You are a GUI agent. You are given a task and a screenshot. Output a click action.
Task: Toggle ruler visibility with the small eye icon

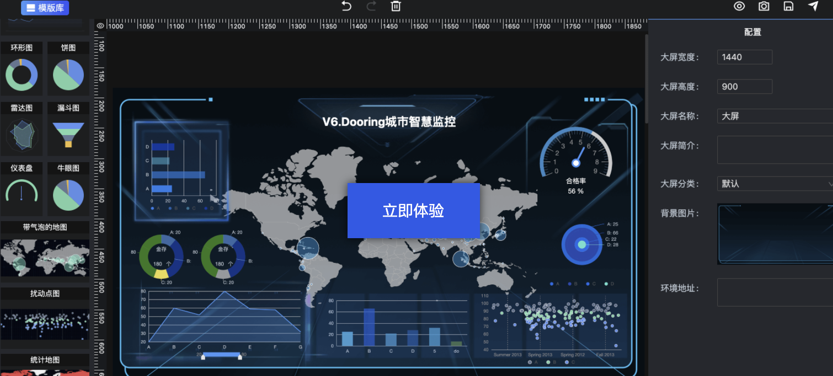(100, 25)
